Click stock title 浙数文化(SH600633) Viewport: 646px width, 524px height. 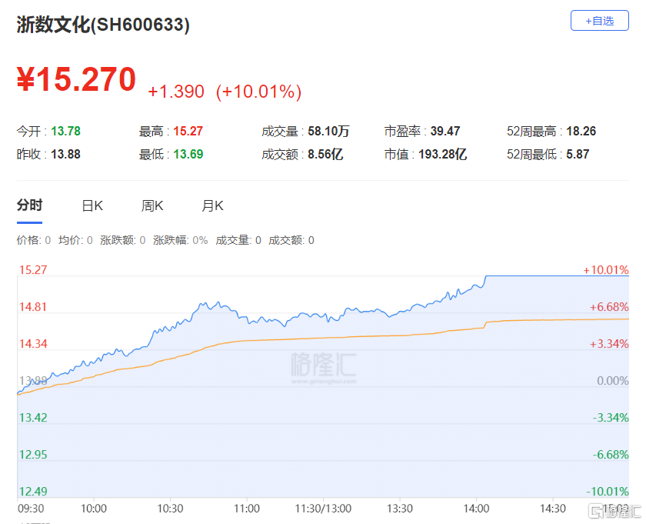pyautogui.click(x=103, y=25)
